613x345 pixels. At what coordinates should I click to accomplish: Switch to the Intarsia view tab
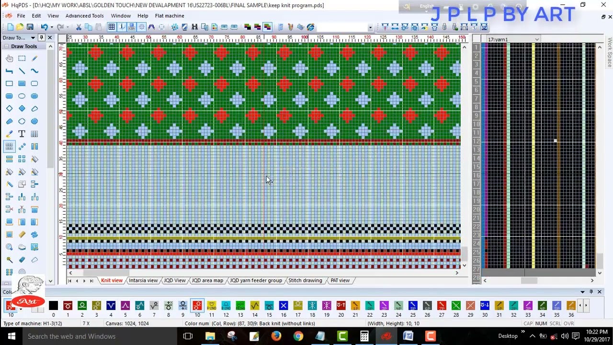click(x=143, y=280)
